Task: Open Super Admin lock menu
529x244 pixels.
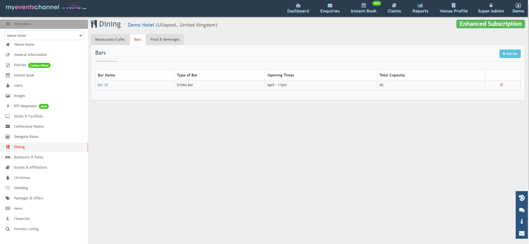Action: (491, 8)
